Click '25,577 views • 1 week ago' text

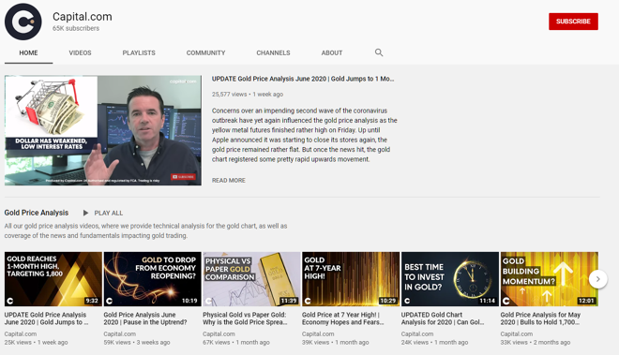pos(248,95)
